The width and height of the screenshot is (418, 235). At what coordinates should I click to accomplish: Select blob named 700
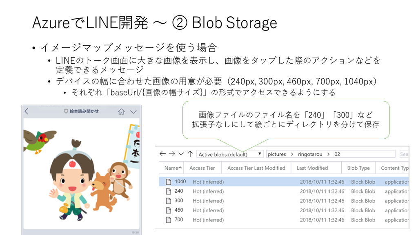(x=179, y=219)
